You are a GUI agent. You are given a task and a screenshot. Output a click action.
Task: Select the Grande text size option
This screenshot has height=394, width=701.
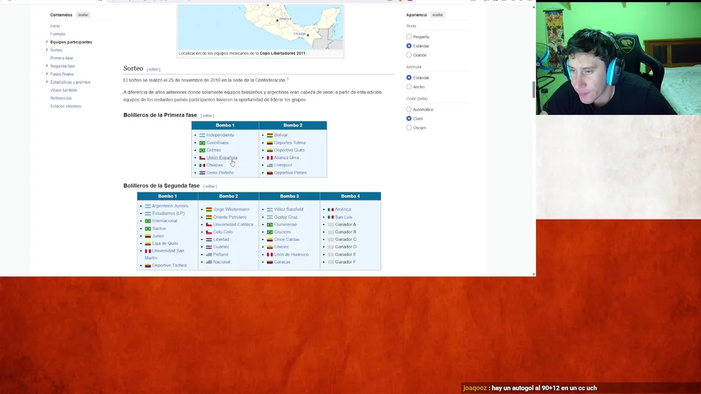tap(409, 55)
